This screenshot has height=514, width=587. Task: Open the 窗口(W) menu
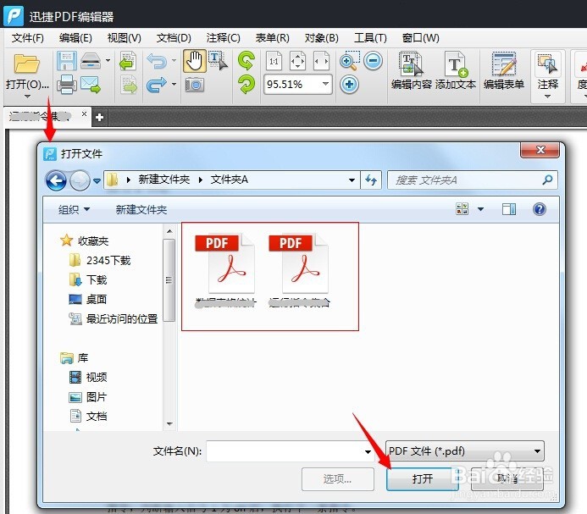(420, 38)
